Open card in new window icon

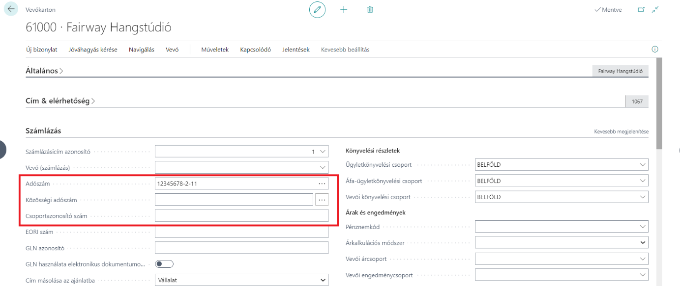click(x=641, y=9)
